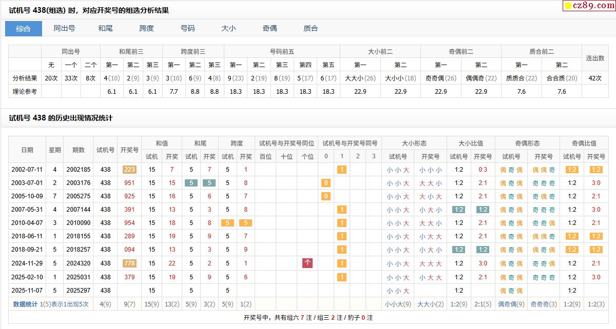This screenshot has width=616, height=329.
Task: Click the date 2002-07-11 cell
Action: [x=27, y=170]
